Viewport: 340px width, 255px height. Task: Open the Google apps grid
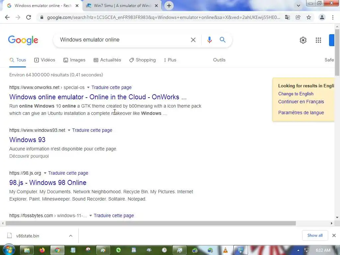(x=318, y=40)
